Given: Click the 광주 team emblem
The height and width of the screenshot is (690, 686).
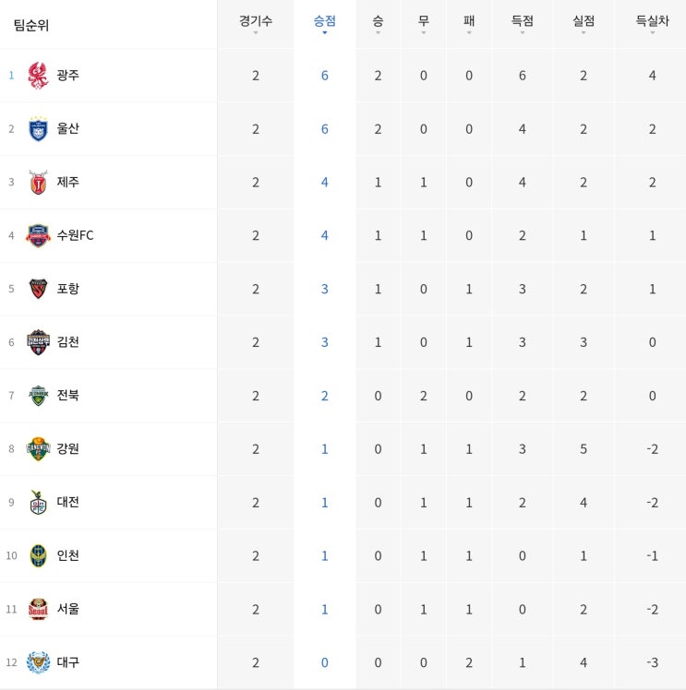Looking at the screenshot, I should (38, 76).
